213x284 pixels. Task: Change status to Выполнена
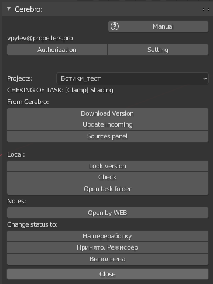[108, 259]
